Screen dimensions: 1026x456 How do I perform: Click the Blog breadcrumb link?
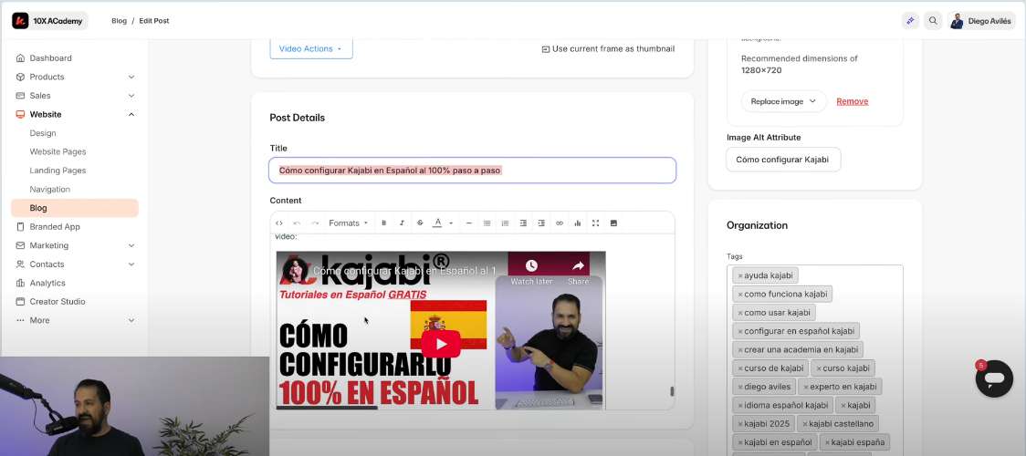pos(119,21)
